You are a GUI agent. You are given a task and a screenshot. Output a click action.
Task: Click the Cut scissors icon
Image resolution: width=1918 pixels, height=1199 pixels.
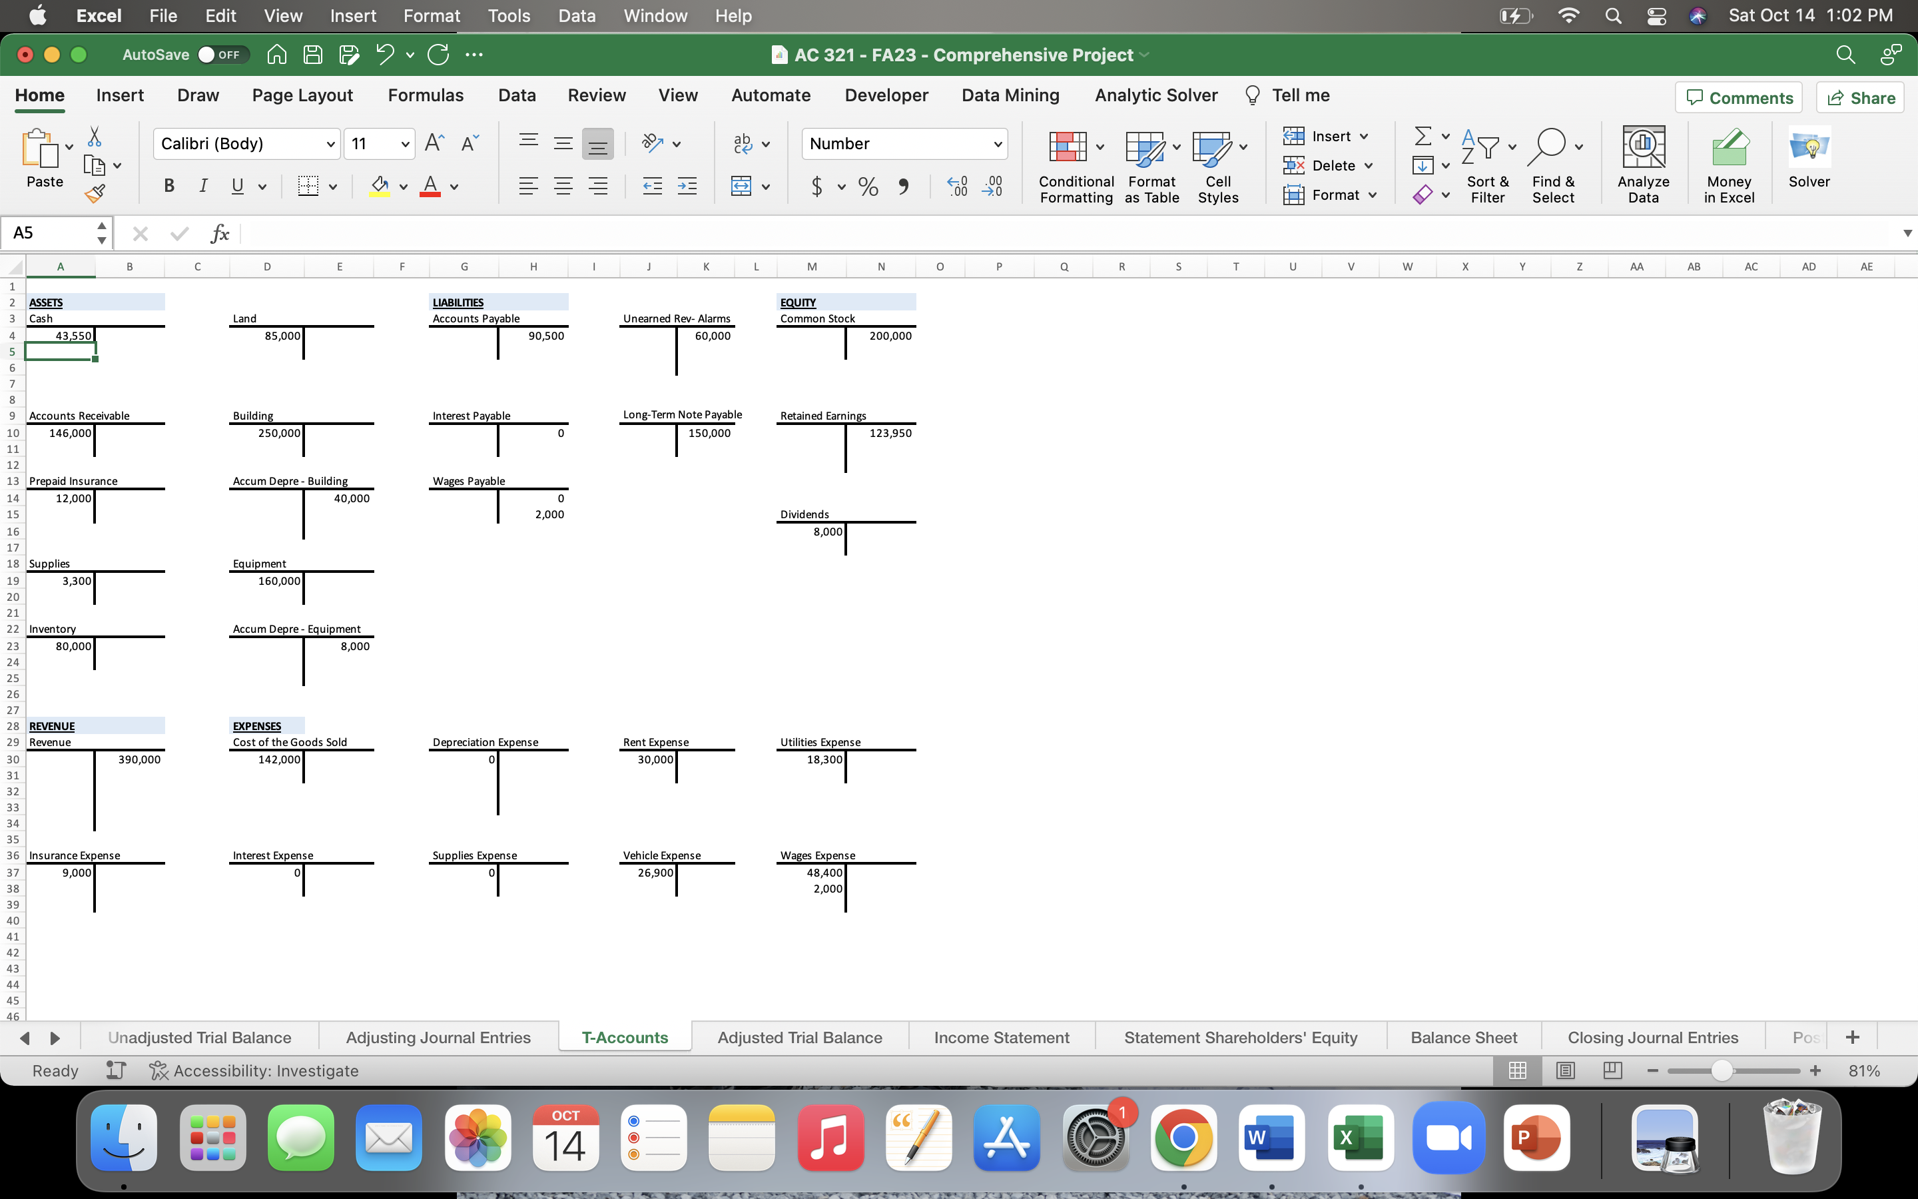(95, 137)
